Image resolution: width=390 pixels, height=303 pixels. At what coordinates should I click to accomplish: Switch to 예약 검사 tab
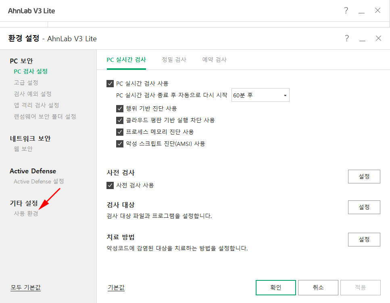coord(215,60)
